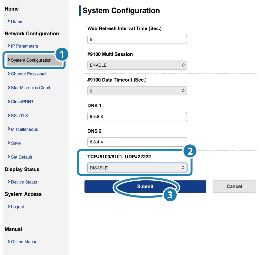
Task: View Device Status page
Action: point(24,182)
